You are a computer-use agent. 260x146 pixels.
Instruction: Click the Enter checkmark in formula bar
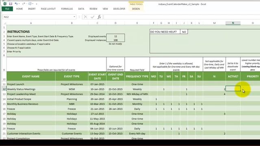(92, 17)
